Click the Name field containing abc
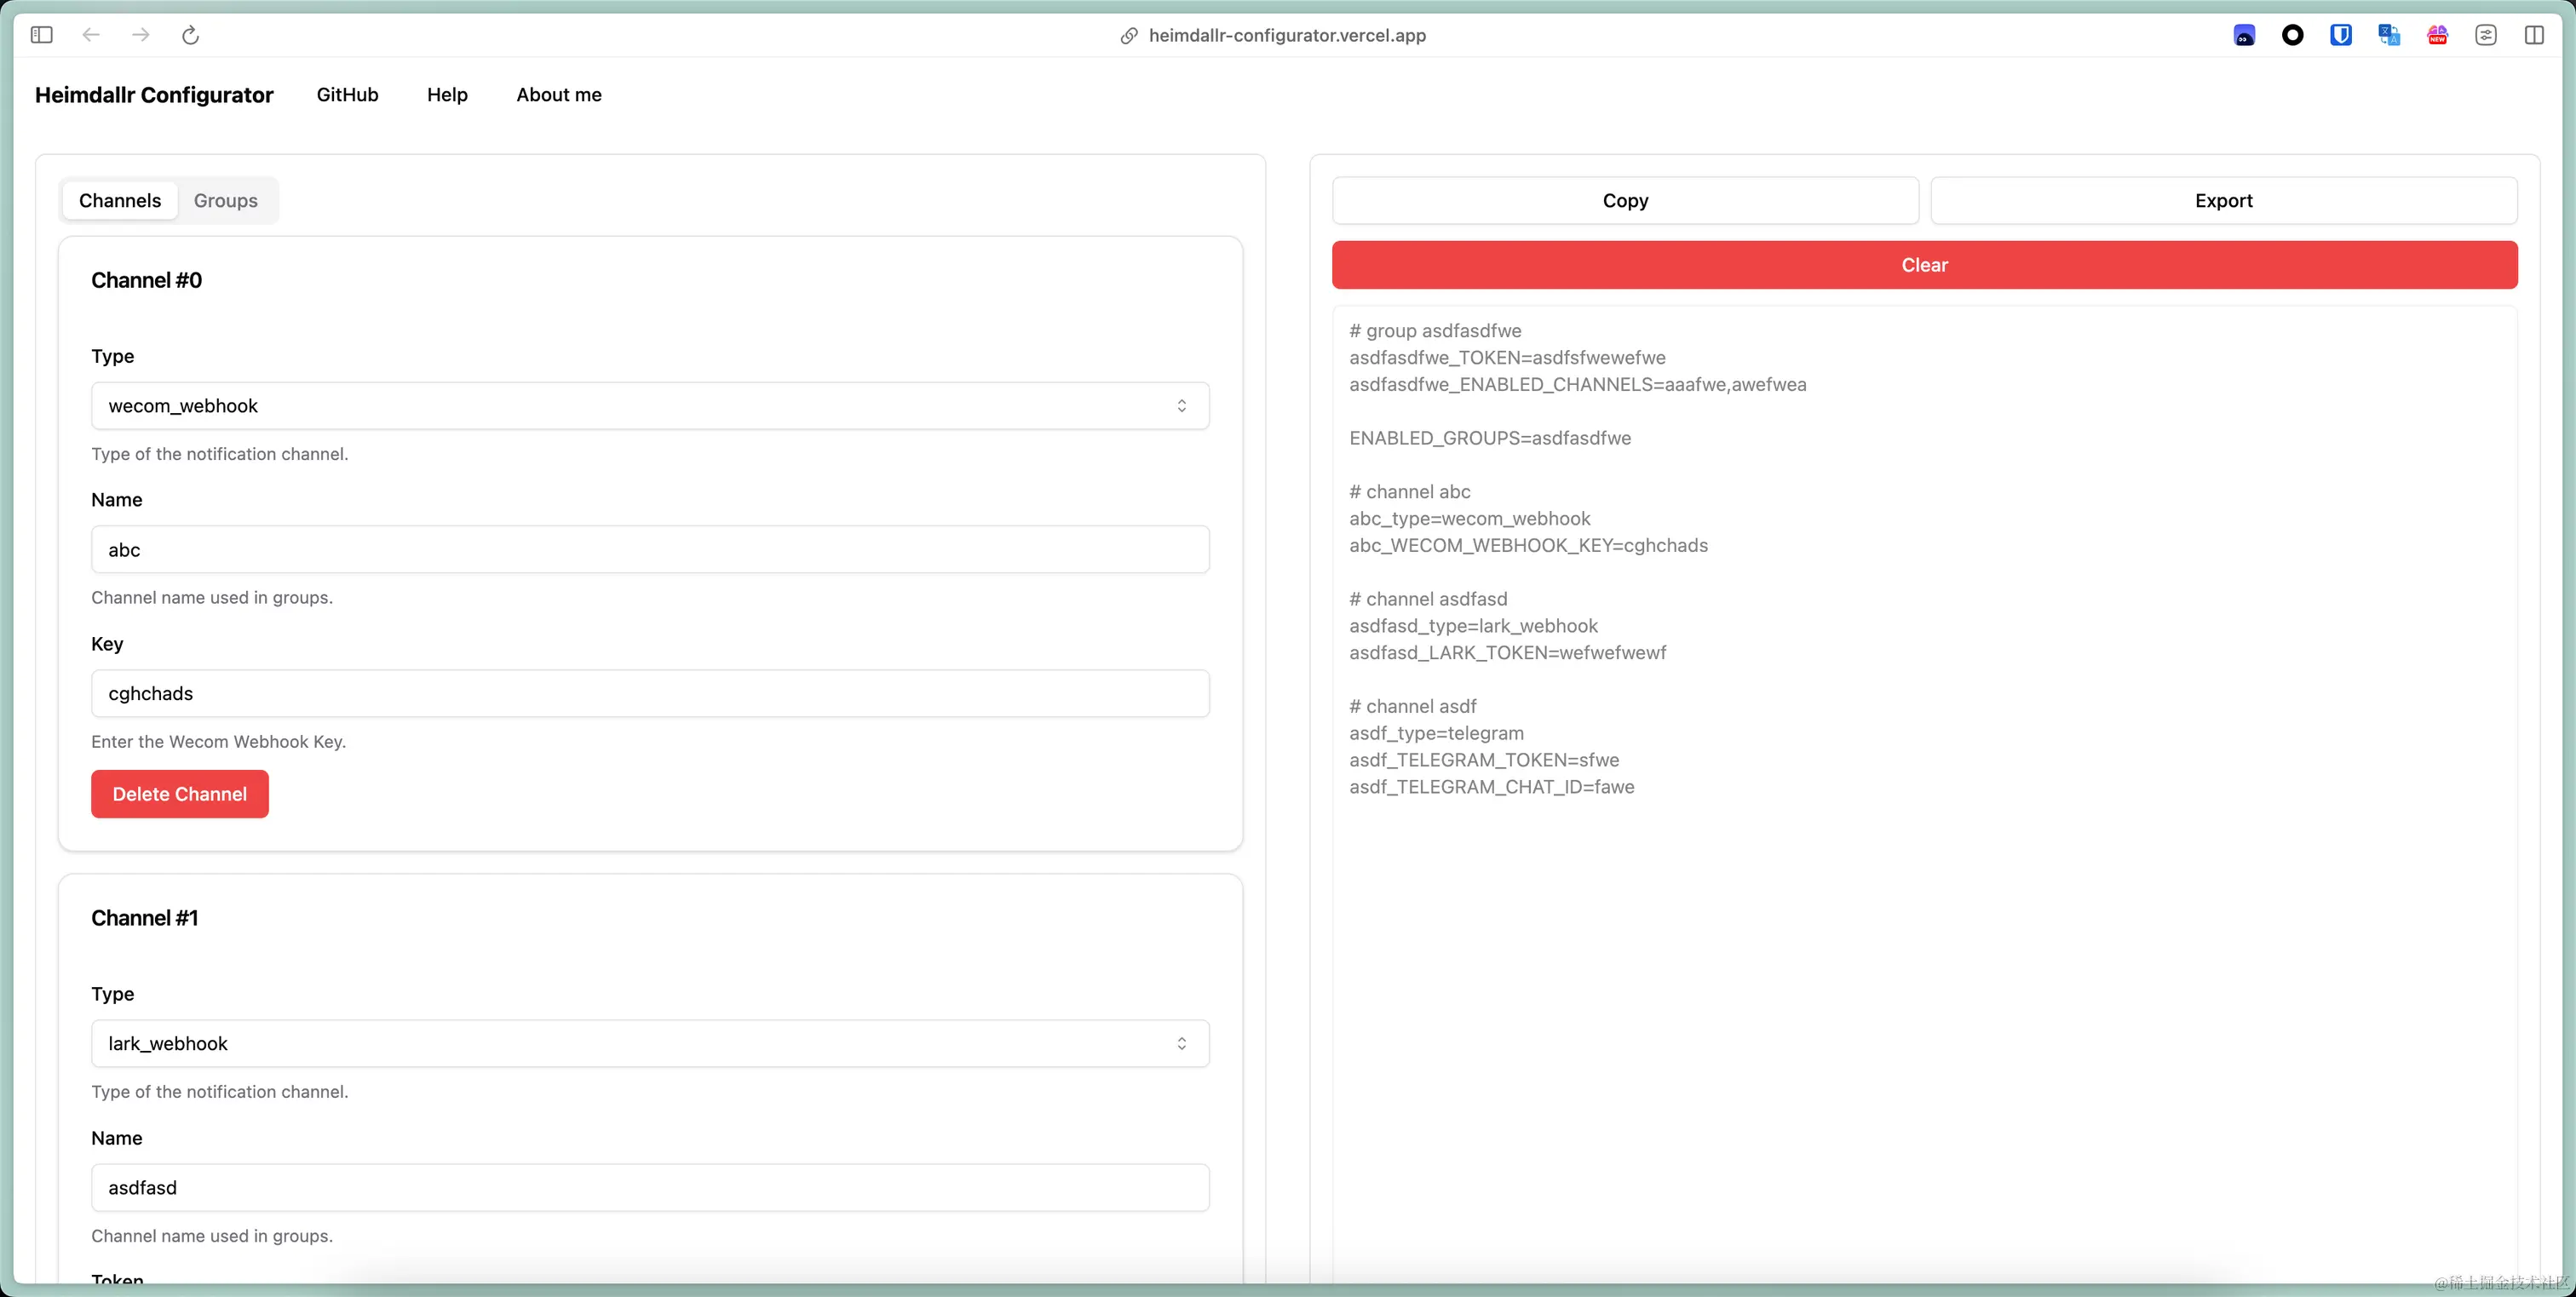The image size is (2576, 1297). pyautogui.click(x=650, y=550)
